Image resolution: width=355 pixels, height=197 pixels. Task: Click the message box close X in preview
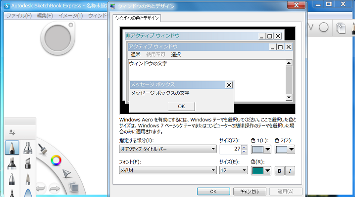click(229, 85)
